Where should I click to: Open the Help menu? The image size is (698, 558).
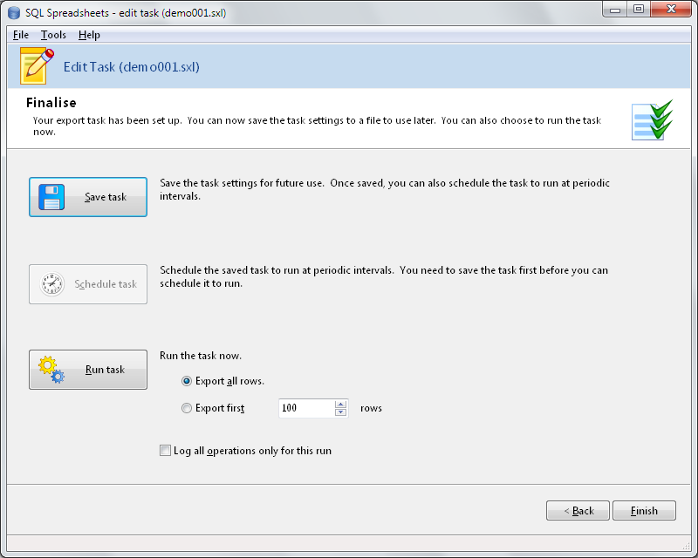(x=89, y=35)
